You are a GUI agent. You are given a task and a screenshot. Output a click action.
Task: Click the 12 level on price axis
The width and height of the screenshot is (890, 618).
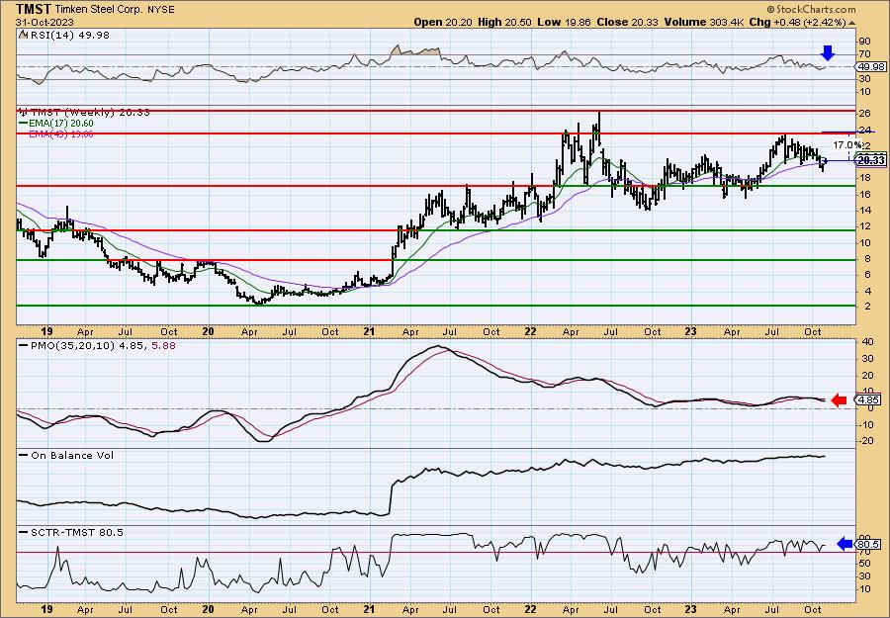click(x=864, y=227)
